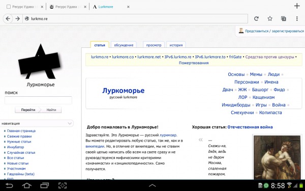Select the Lurkmore browser tab
The image size is (305, 191).
coord(106,7)
